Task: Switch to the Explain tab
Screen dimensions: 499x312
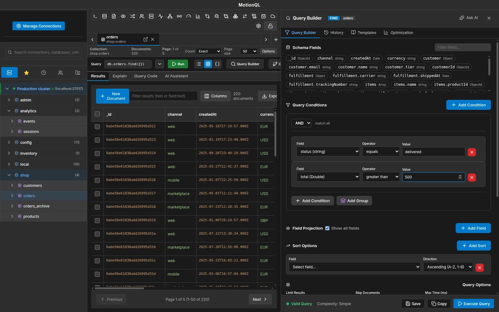Action: point(120,76)
